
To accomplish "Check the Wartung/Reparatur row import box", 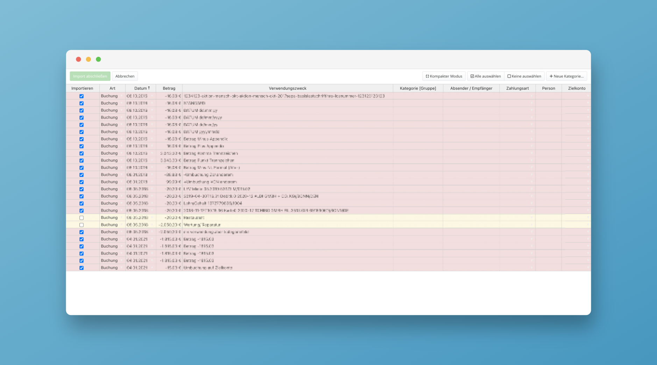I will click(x=82, y=225).
